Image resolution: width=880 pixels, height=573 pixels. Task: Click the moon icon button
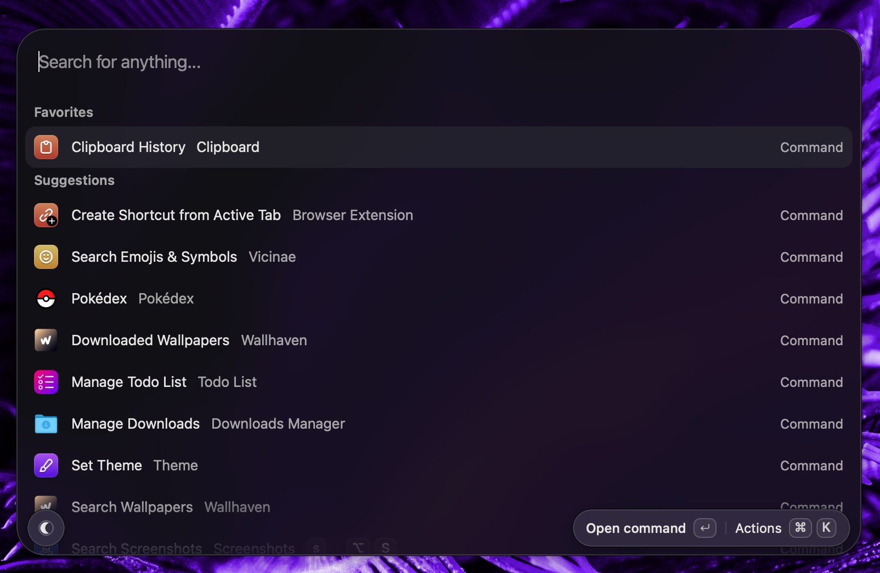pyautogui.click(x=46, y=528)
